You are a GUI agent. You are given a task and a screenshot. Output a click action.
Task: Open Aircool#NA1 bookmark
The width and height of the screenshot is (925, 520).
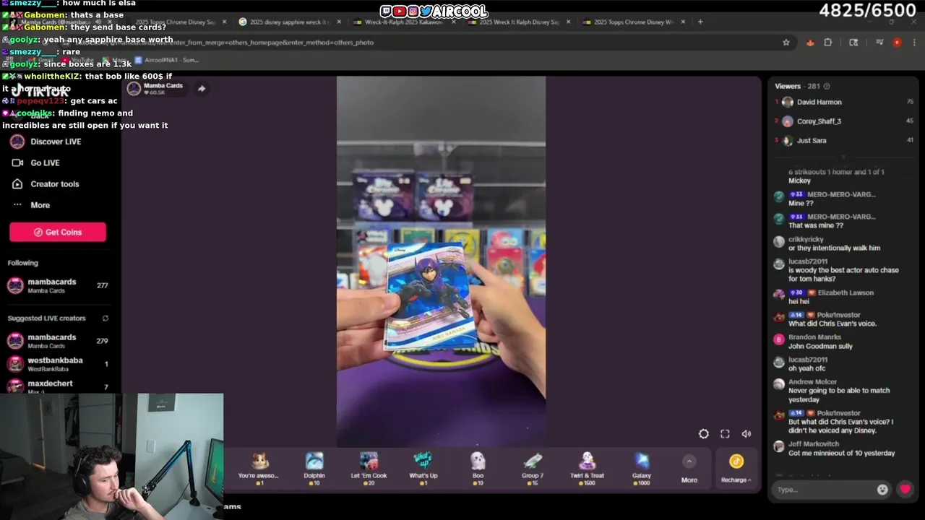[x=166, y=60]
